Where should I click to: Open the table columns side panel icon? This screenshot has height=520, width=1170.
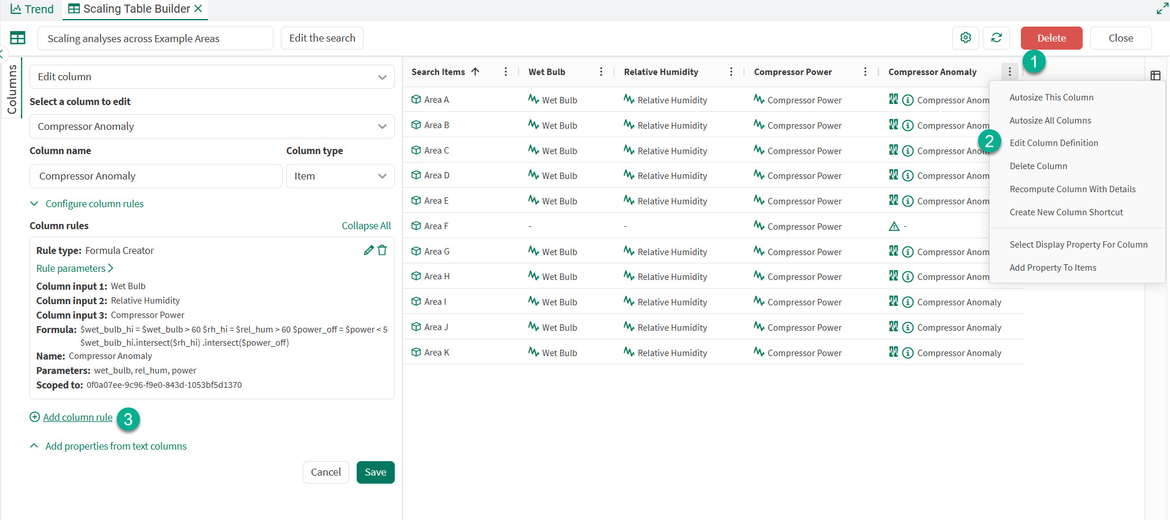pyautogui.click(x=1155, y=76)
